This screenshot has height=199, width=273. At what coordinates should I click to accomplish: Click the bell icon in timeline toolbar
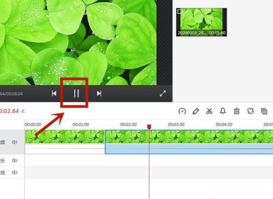[x=223, y=111]
